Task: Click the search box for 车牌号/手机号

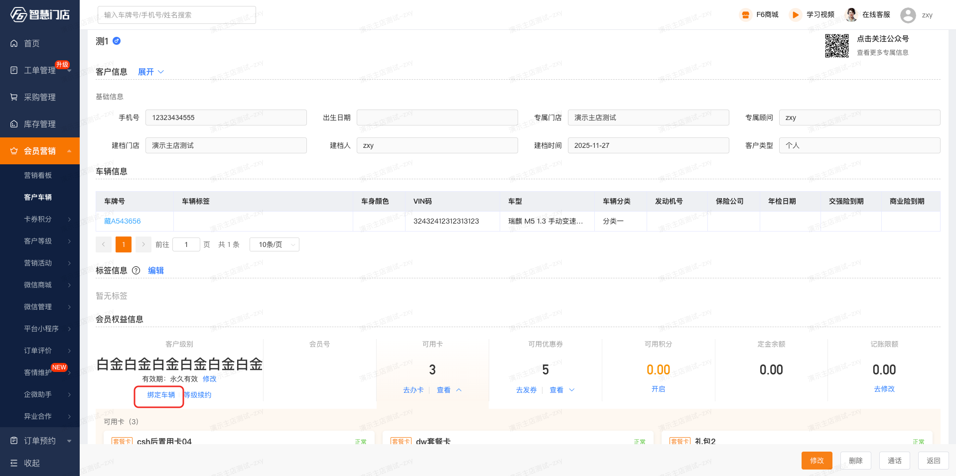Action: coord(176,15)
